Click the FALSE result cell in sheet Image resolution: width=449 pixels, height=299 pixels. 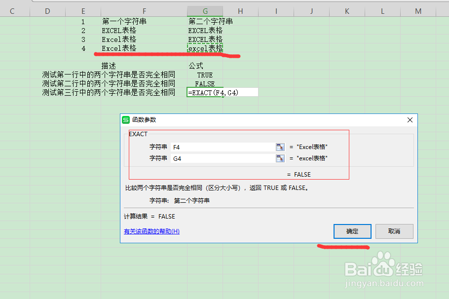(205, 84)
